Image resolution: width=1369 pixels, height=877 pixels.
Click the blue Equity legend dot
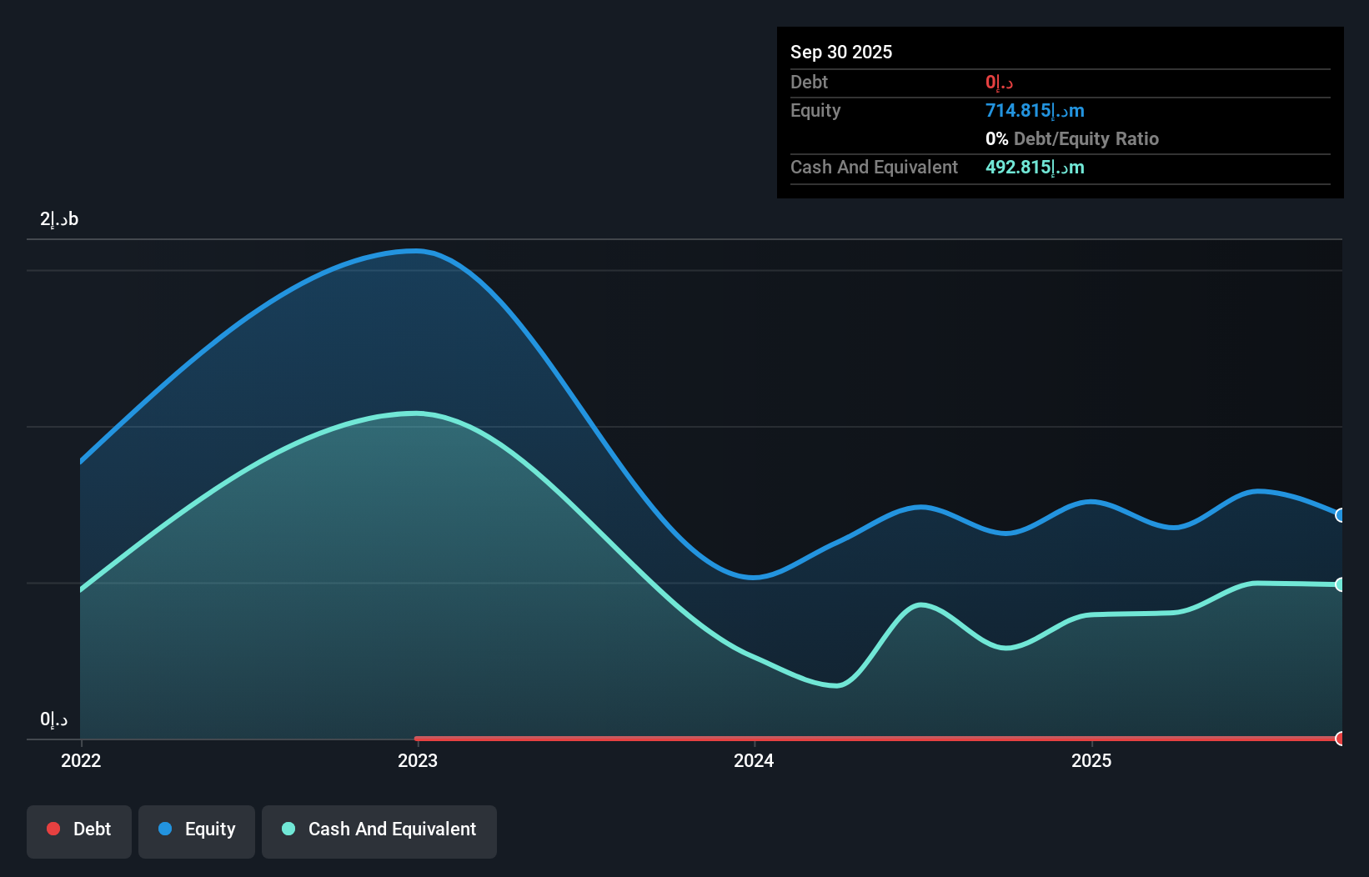167,829
